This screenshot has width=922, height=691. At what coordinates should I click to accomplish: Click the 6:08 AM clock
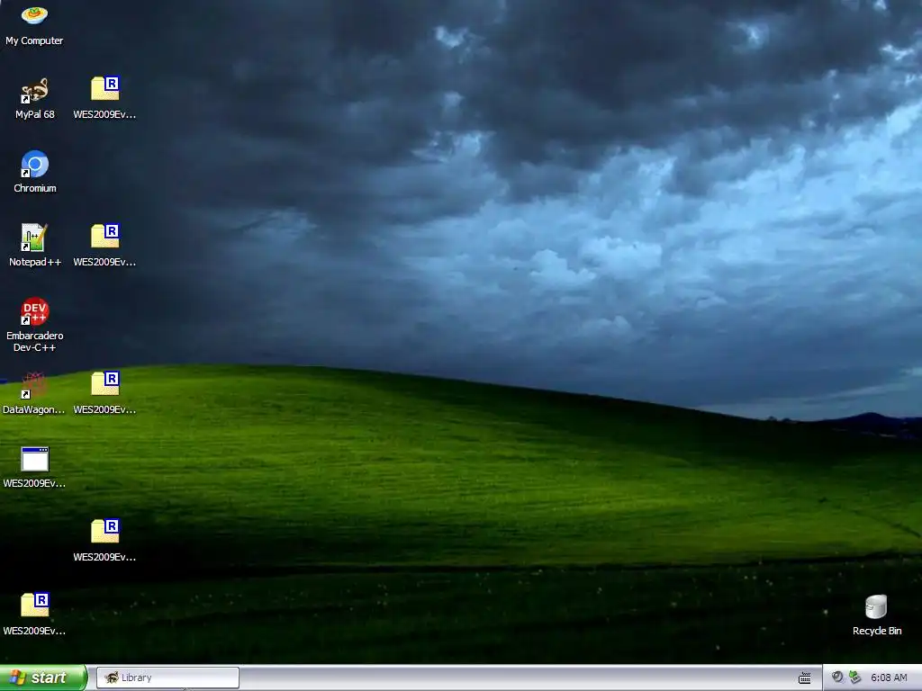click(x=889, y=678)
